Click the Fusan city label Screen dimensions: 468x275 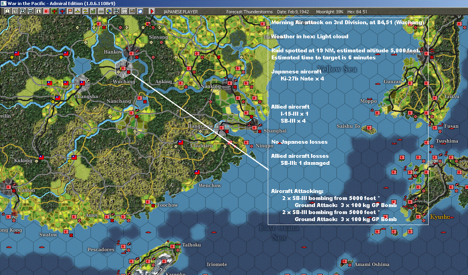pyautogui.click(x=451, y=126)
